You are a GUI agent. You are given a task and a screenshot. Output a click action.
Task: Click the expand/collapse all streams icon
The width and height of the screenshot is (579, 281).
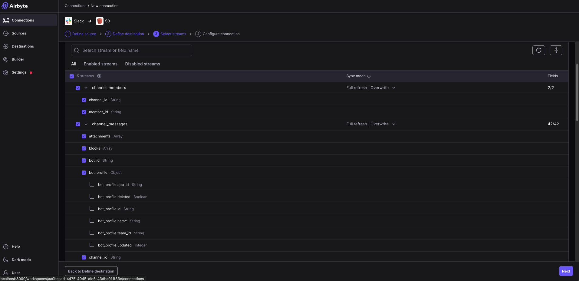pyautogui.click(x=556, y=50)
